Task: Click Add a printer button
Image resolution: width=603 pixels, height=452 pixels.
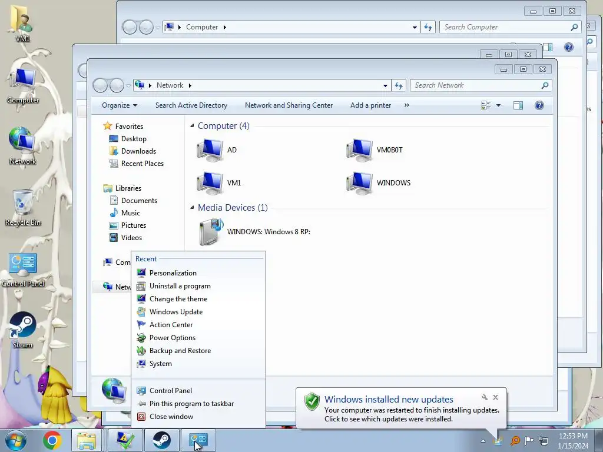Action: 370,105
